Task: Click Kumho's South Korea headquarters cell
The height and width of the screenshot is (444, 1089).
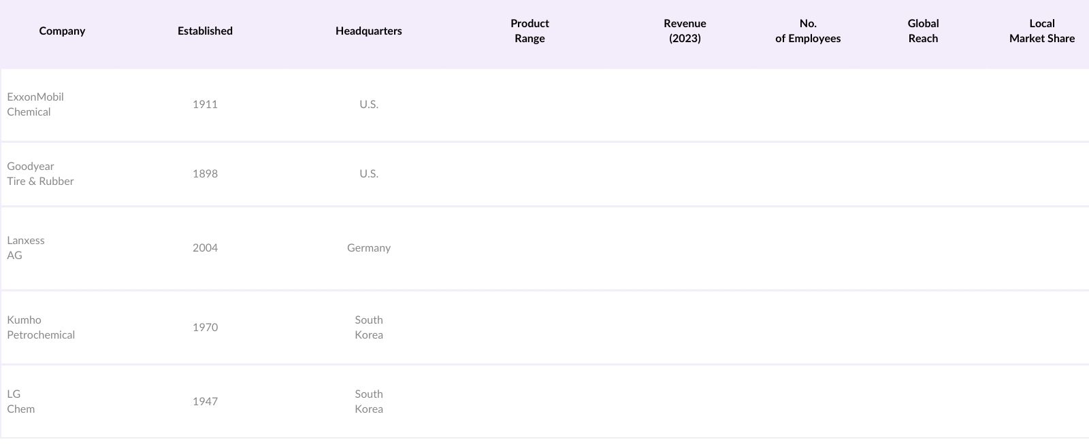Action: (368, 328)
